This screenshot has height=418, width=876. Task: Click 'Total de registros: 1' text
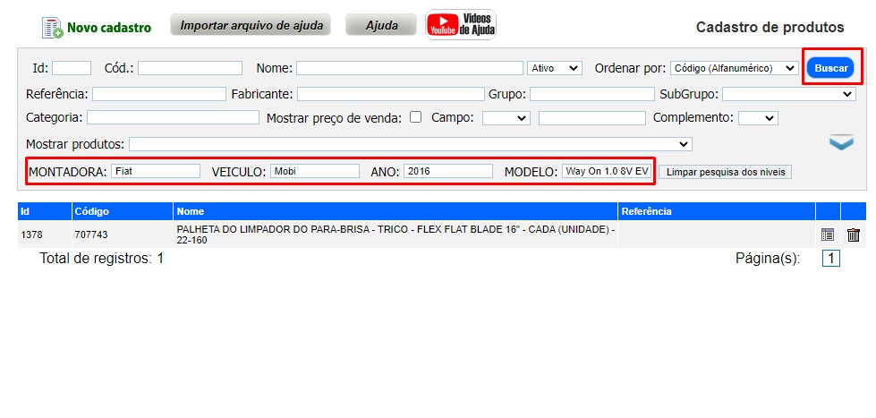(102, 259)
